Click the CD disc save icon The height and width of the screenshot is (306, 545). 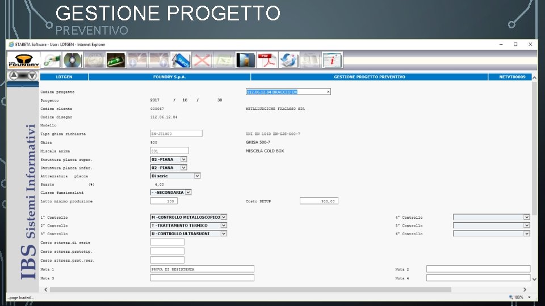pyautogui.click(x=72, y=60)
